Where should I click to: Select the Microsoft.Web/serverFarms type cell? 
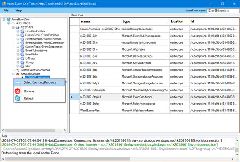point(145,111)
